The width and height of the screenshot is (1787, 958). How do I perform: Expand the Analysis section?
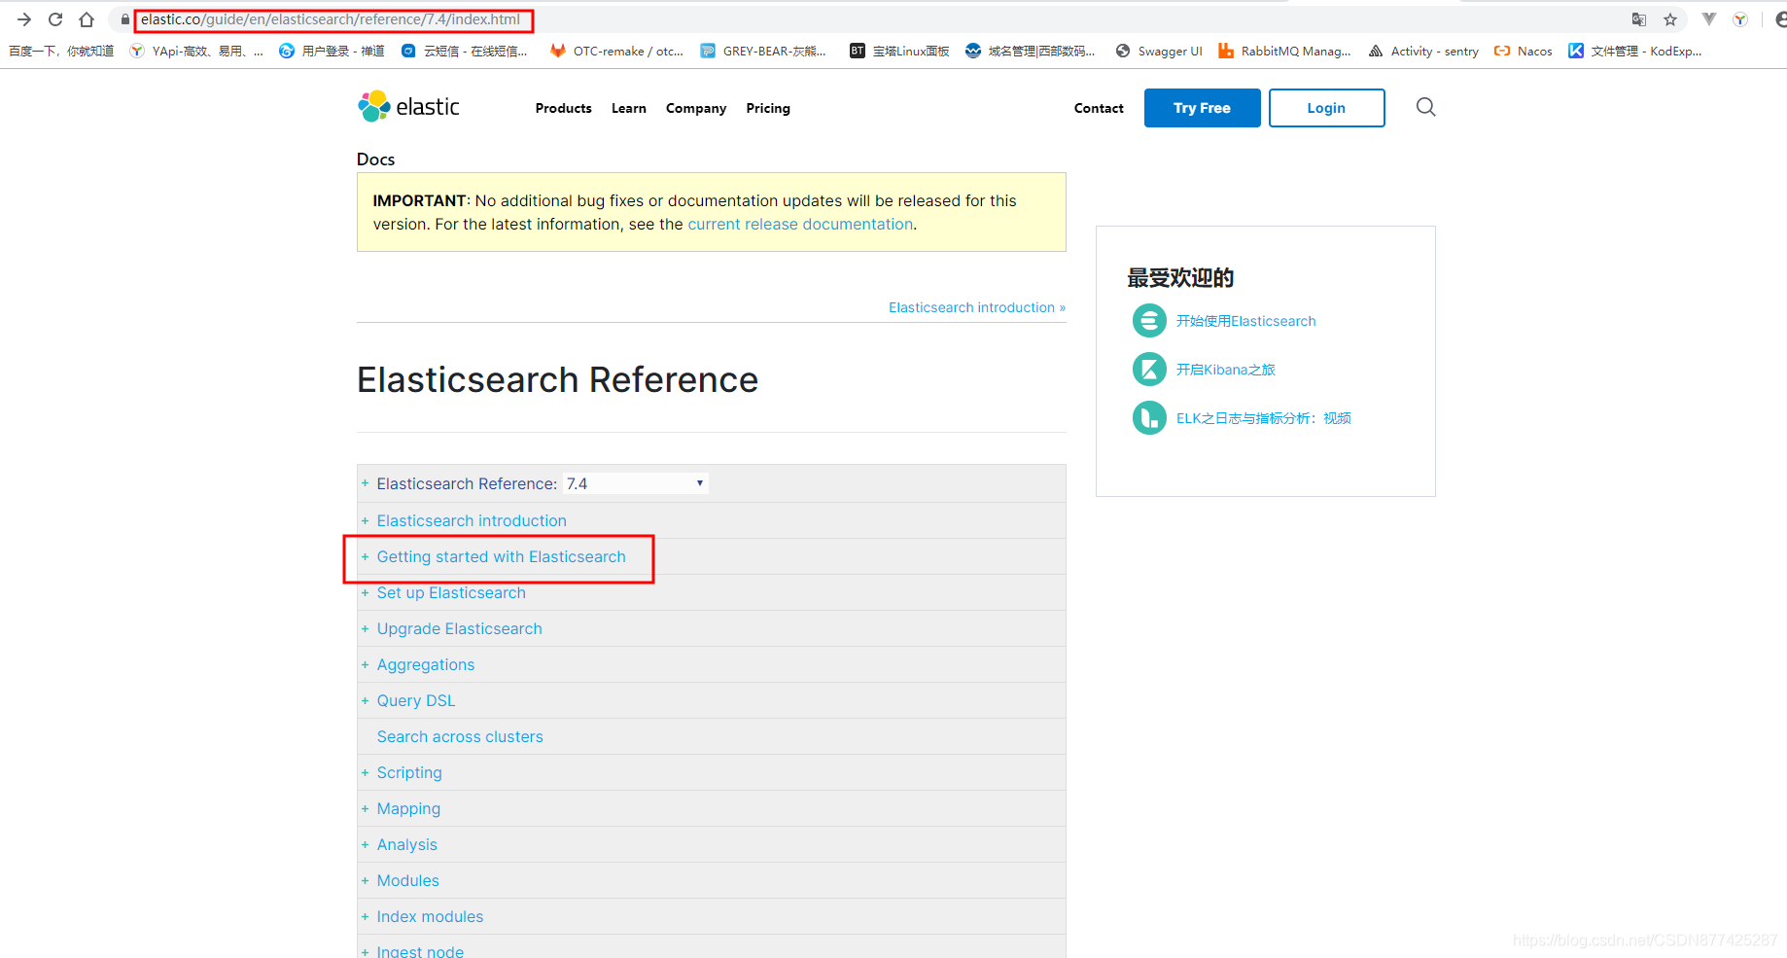[366, 844]
